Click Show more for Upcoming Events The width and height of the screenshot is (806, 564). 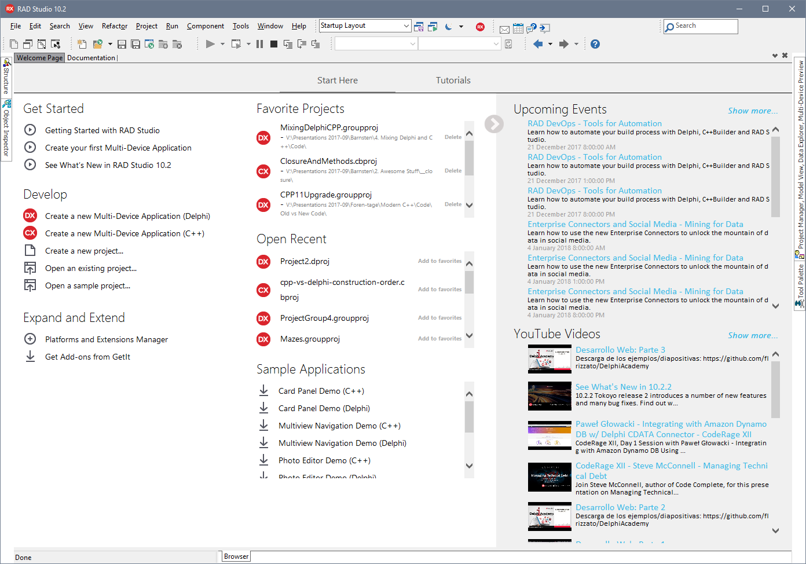click(x=753, y=111)
